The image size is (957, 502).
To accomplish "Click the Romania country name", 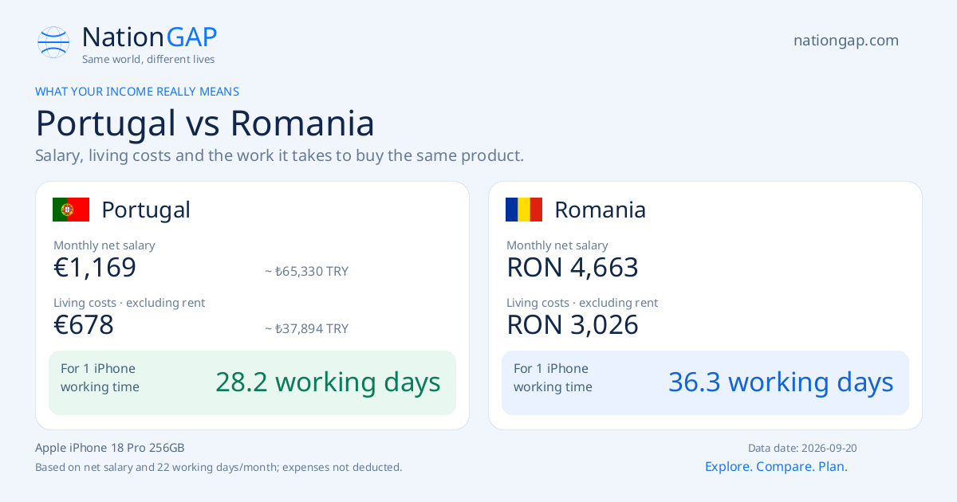I will [x=600, y=210].
